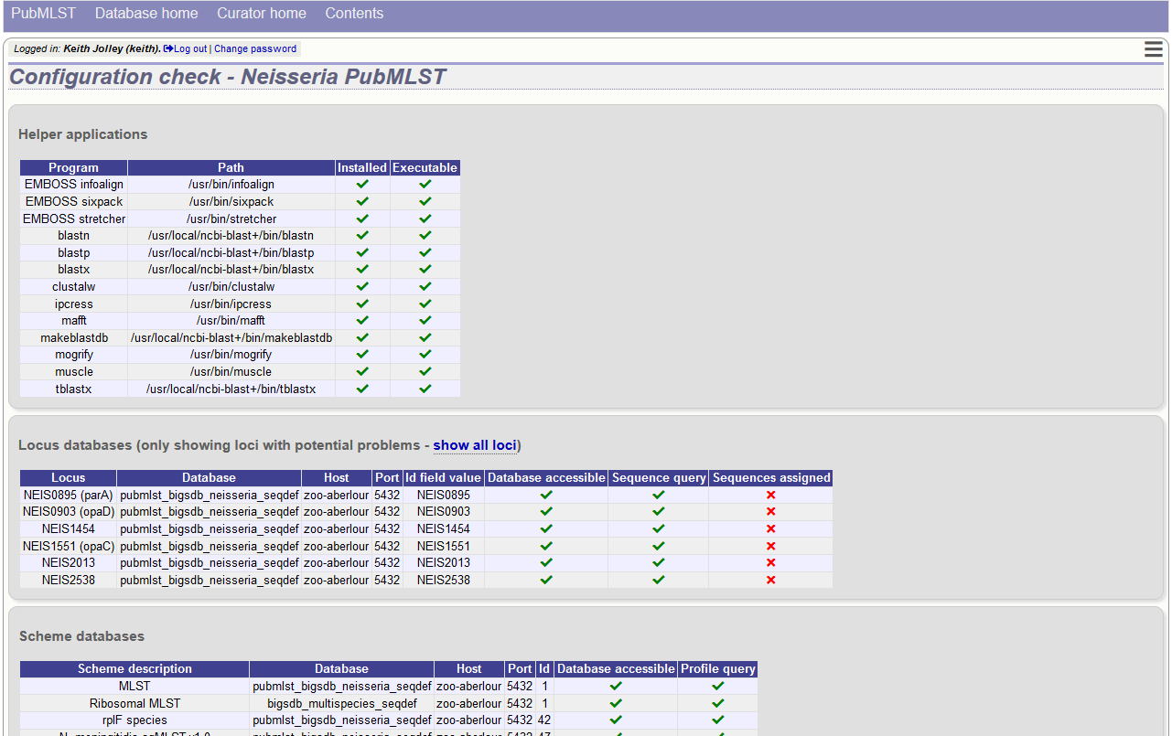The width and height of the screenshot is (1172, 736).
Task: Select the bigsdb_multispecies_seqdef database cell
Action: click(x=342, y=703)
